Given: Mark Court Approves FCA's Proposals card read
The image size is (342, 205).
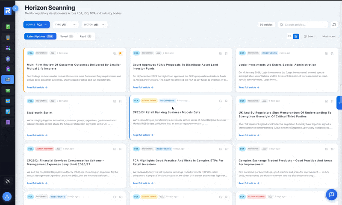Looking at the screenshot, I should click(x=221, y=53).
